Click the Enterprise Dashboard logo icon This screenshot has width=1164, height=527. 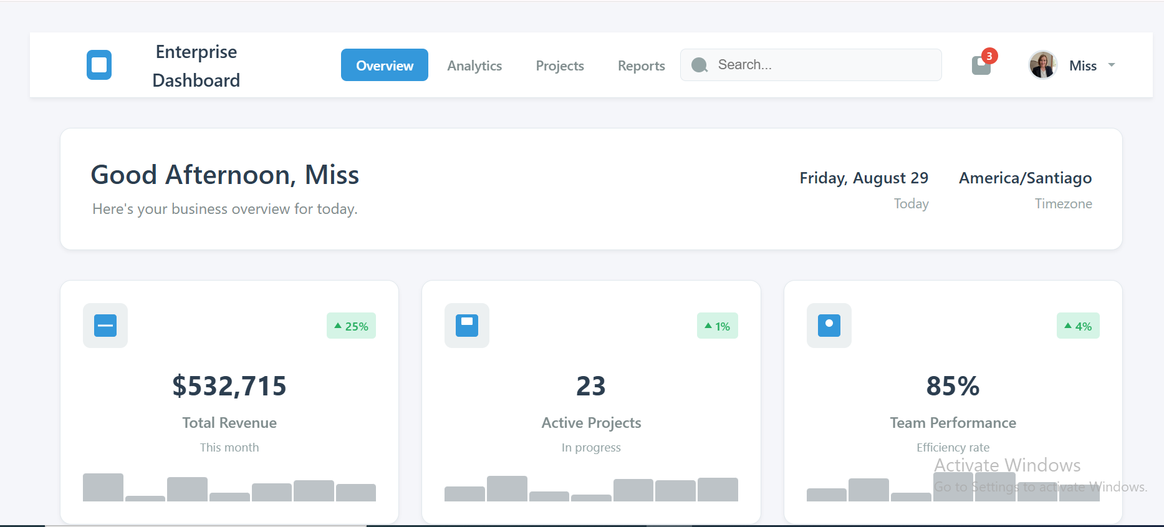[99, 65]
